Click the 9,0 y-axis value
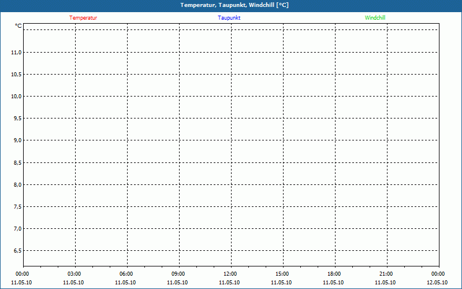Viewport: 462px width, 289px height. click(17, 140)
